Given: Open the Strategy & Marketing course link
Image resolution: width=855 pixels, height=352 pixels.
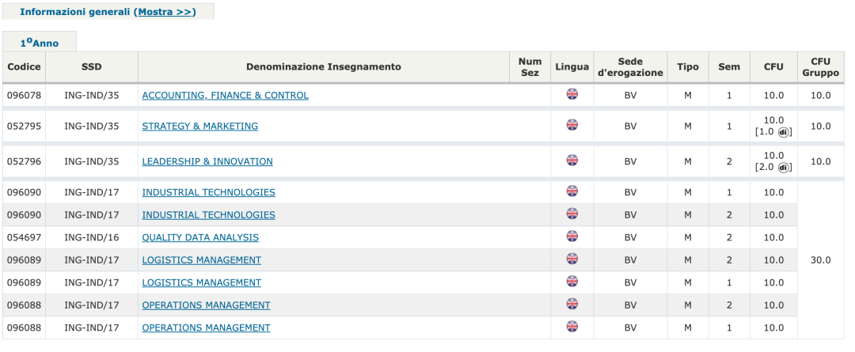Looking at the screenshot, I should (x=200, y=127).
